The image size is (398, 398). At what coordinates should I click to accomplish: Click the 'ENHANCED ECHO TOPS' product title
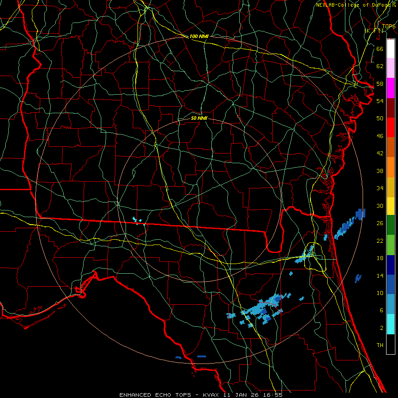(155, 395)
